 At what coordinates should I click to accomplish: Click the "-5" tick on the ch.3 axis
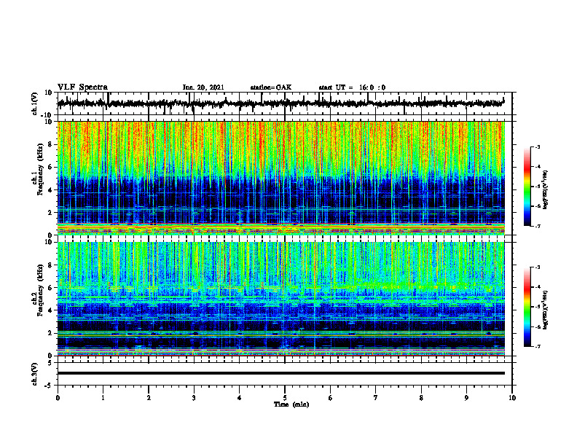tap(50, 386)
